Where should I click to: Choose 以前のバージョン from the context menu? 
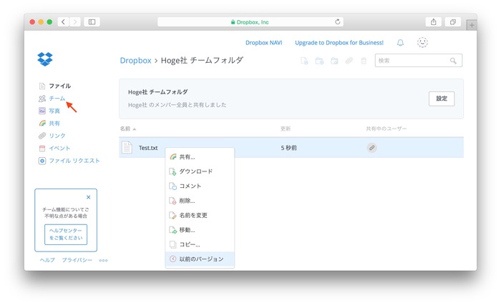[200, 259]
